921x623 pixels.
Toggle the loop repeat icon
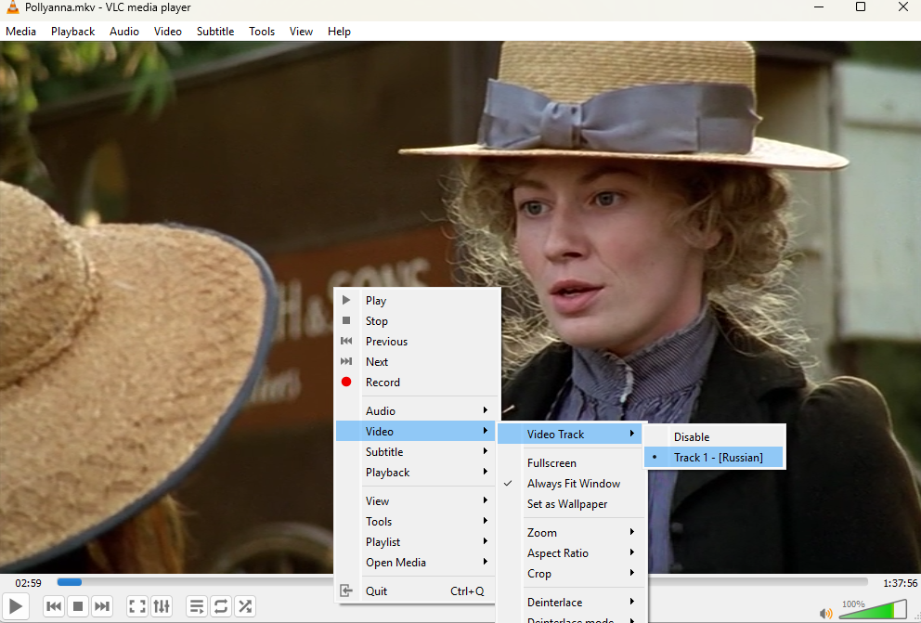coord(221,606)
